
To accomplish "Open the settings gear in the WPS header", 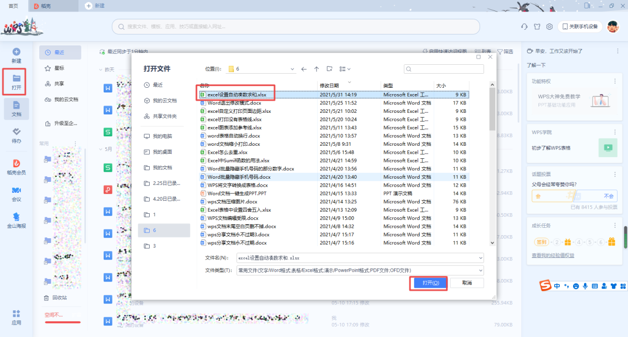I will (x=549, y=27).
